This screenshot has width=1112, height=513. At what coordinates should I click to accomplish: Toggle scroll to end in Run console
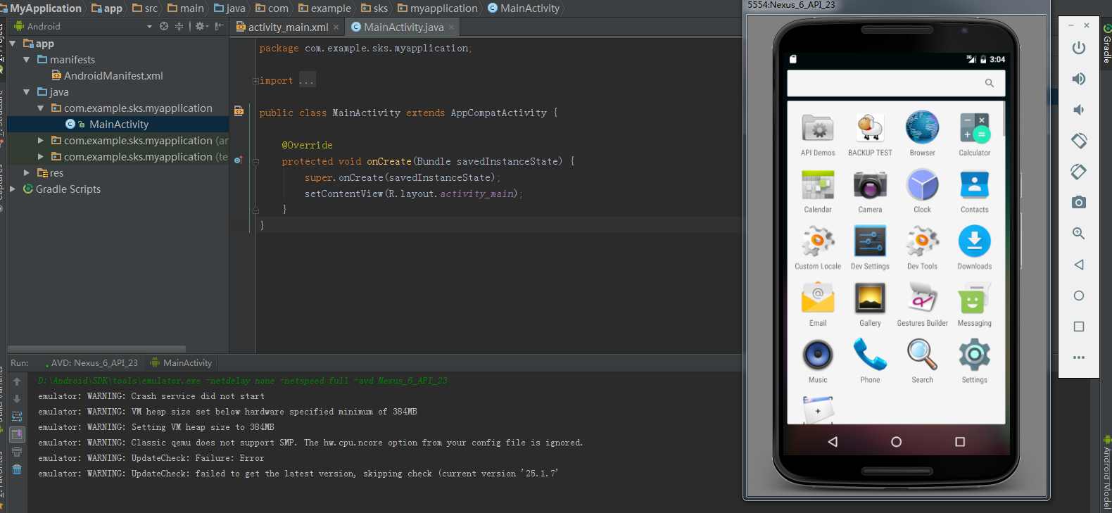coord(17,434)
